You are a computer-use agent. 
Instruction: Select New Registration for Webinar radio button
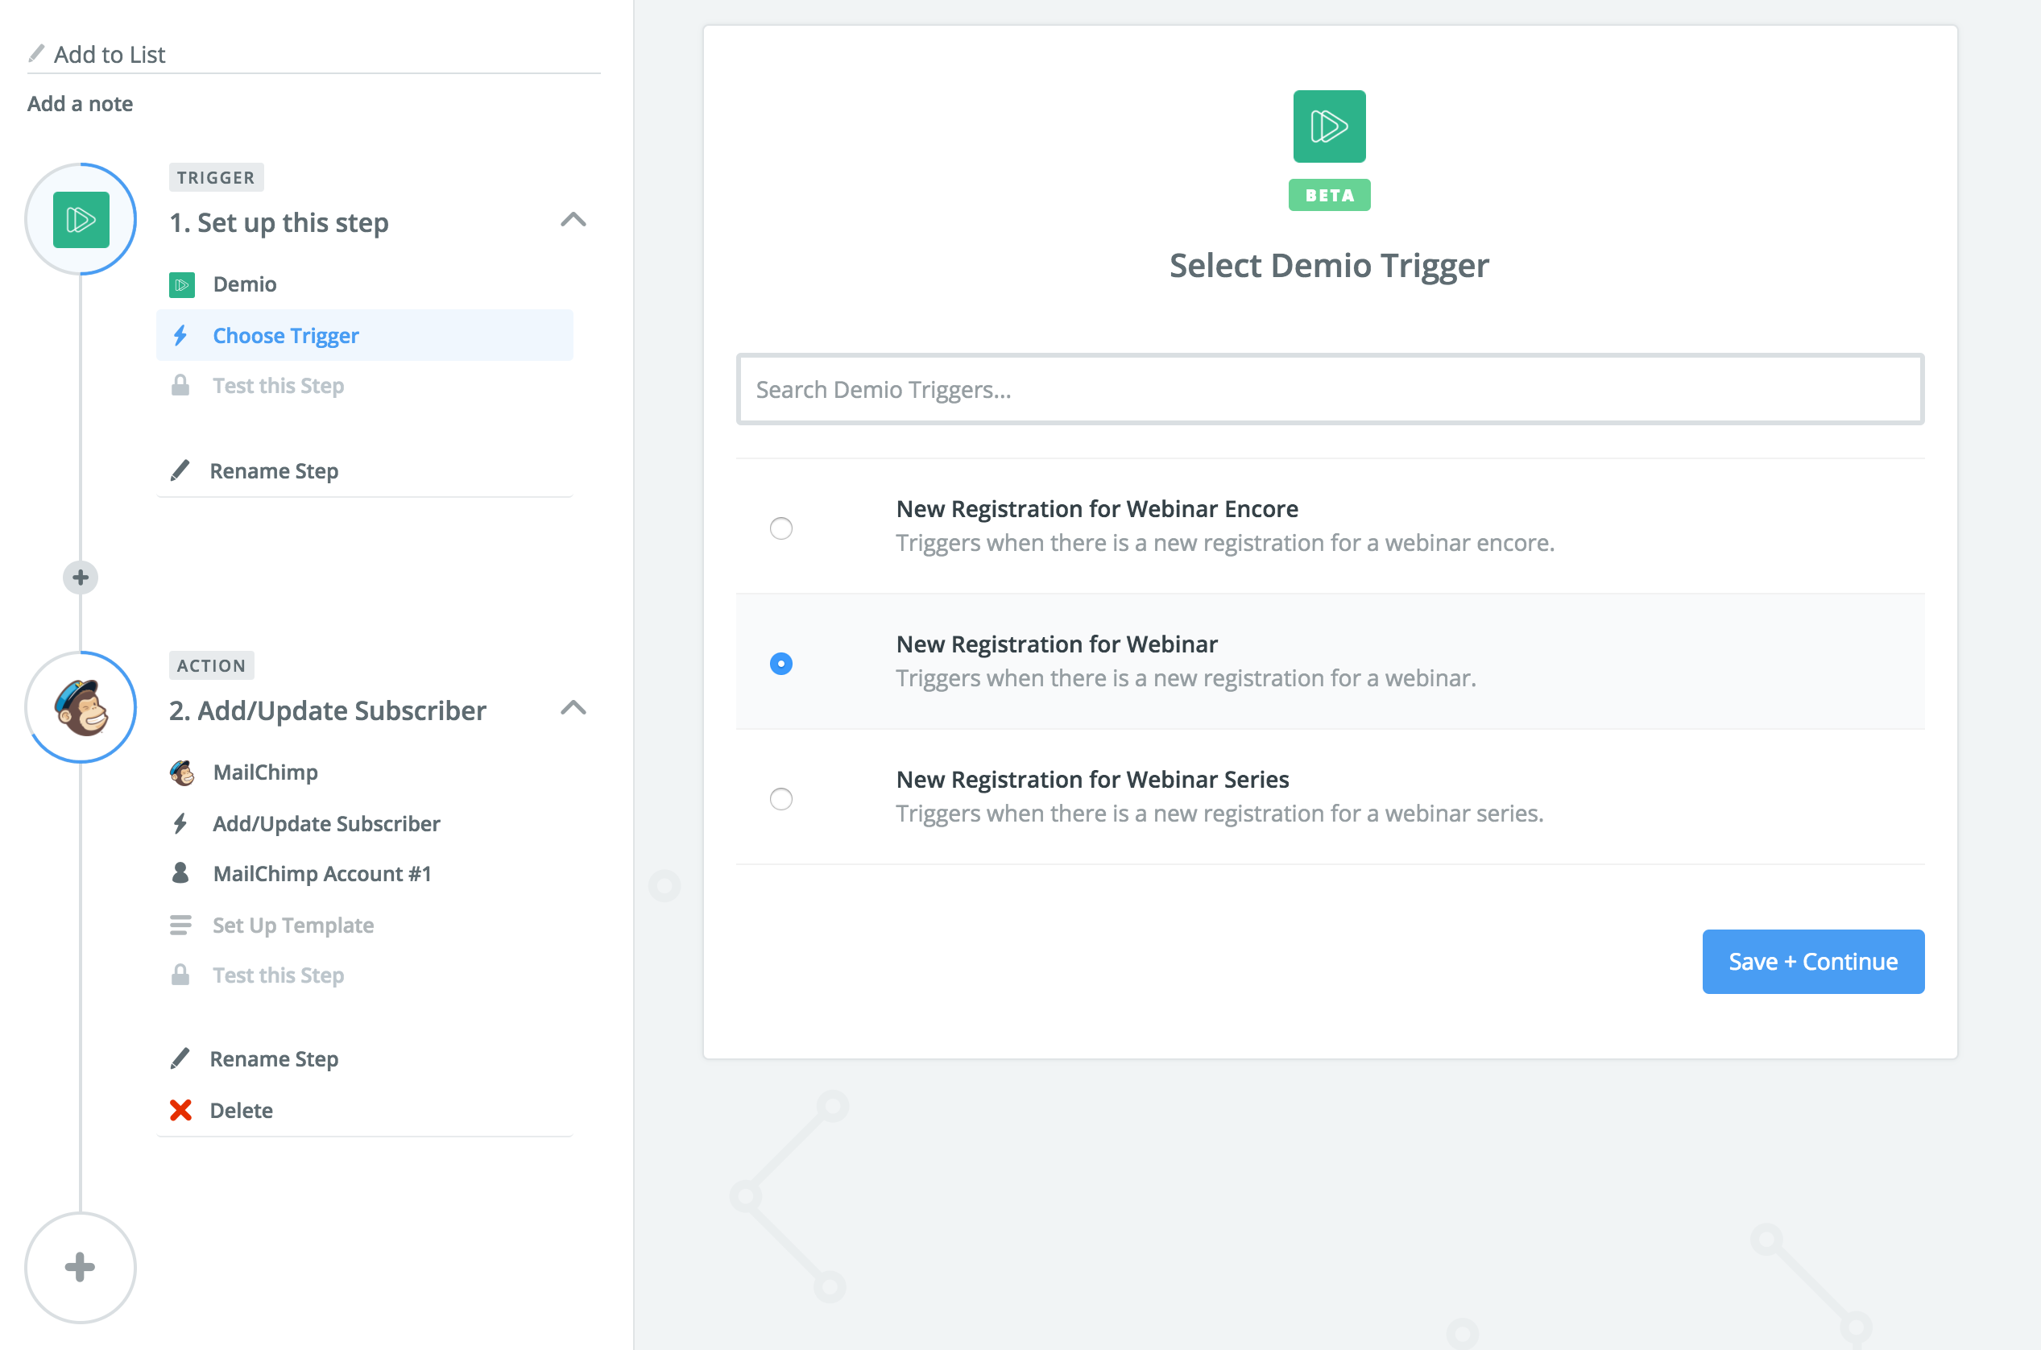780,664
